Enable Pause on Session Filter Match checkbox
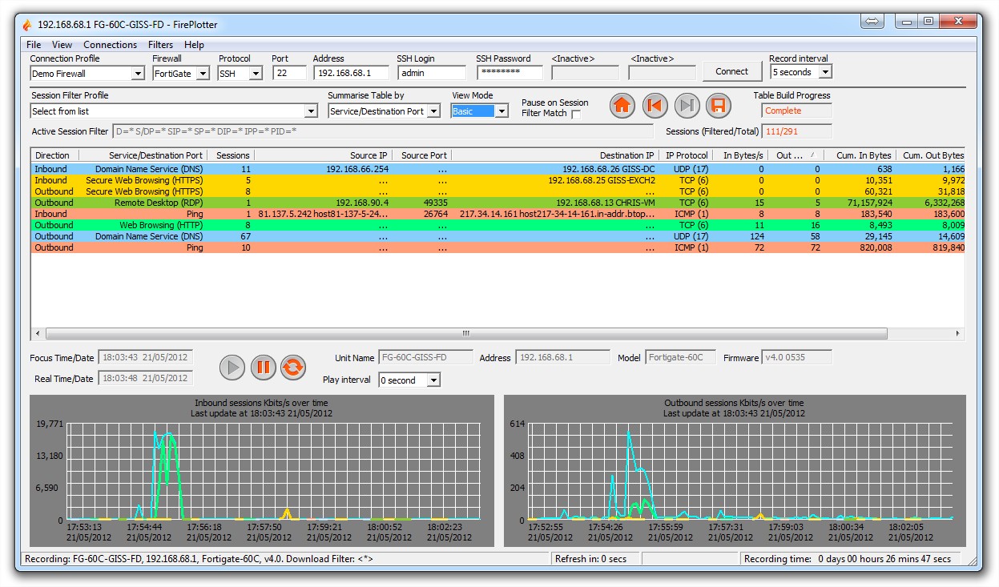 point(576,114)
